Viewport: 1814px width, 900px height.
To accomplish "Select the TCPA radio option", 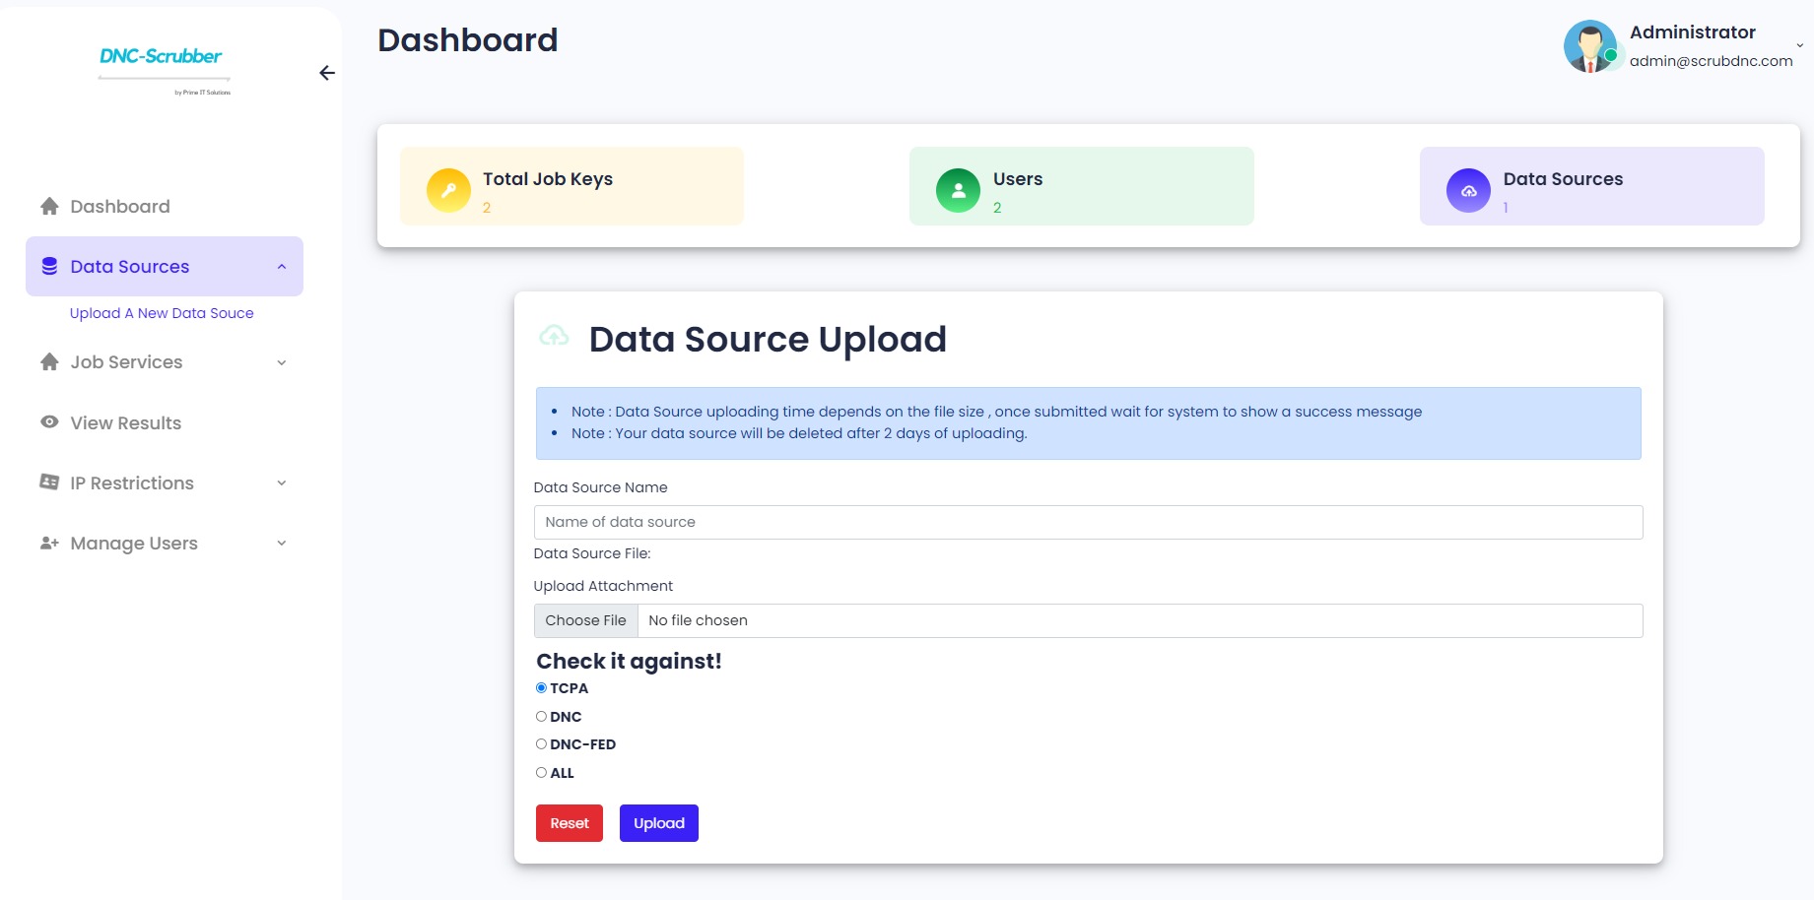I will pyautogui.click(x=541, y=688).
